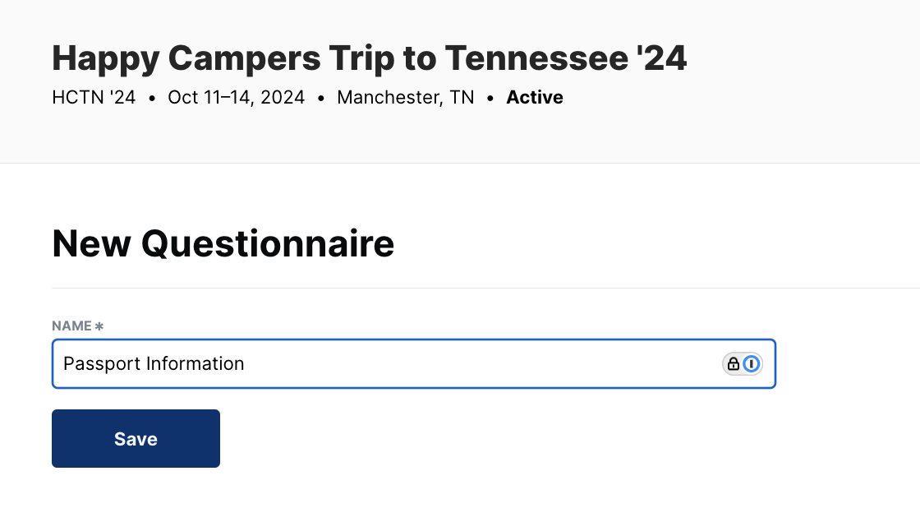920x508 pixels.
Task: Click the Save button
Action: click(x=136, y=439)
